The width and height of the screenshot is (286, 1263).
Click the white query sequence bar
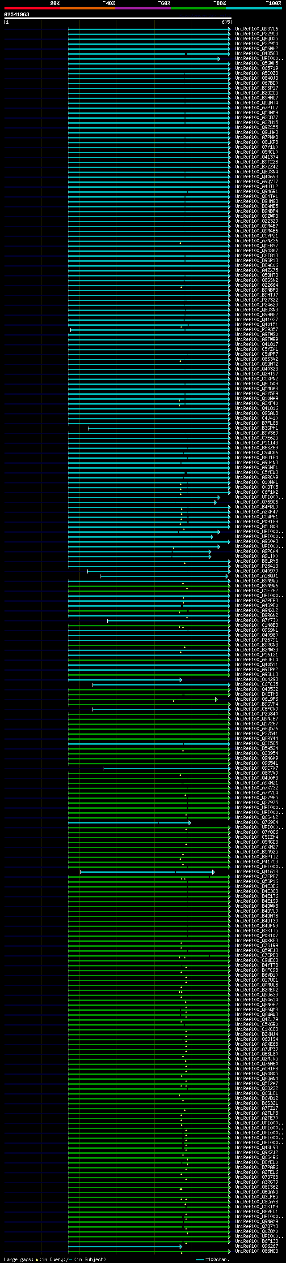tap(118, 18)
